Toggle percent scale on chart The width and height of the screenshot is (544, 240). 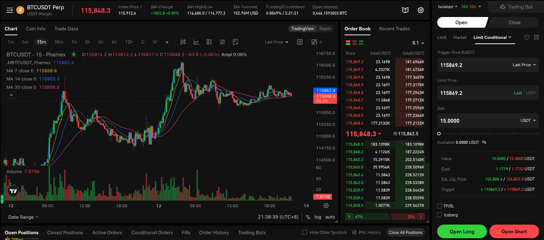[x=308, y=217]
